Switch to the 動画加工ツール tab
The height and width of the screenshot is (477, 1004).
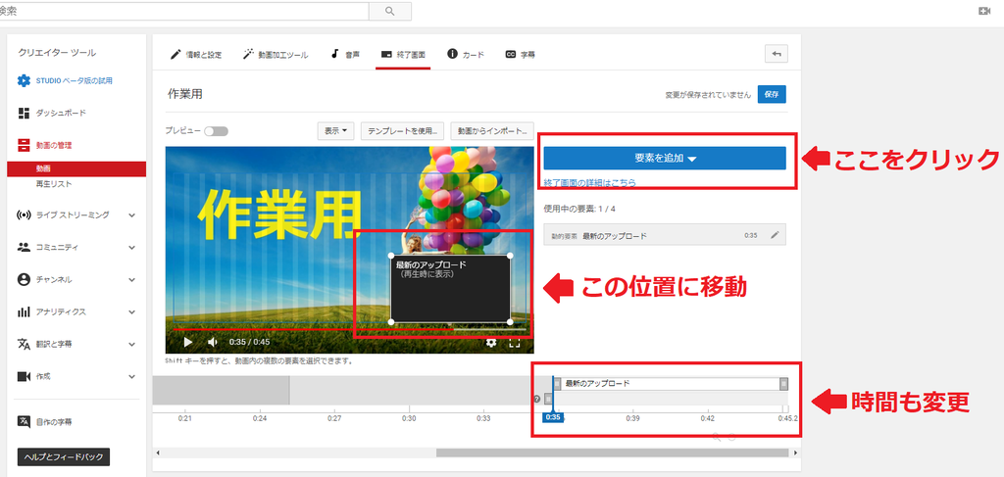(x=276, y=54)
